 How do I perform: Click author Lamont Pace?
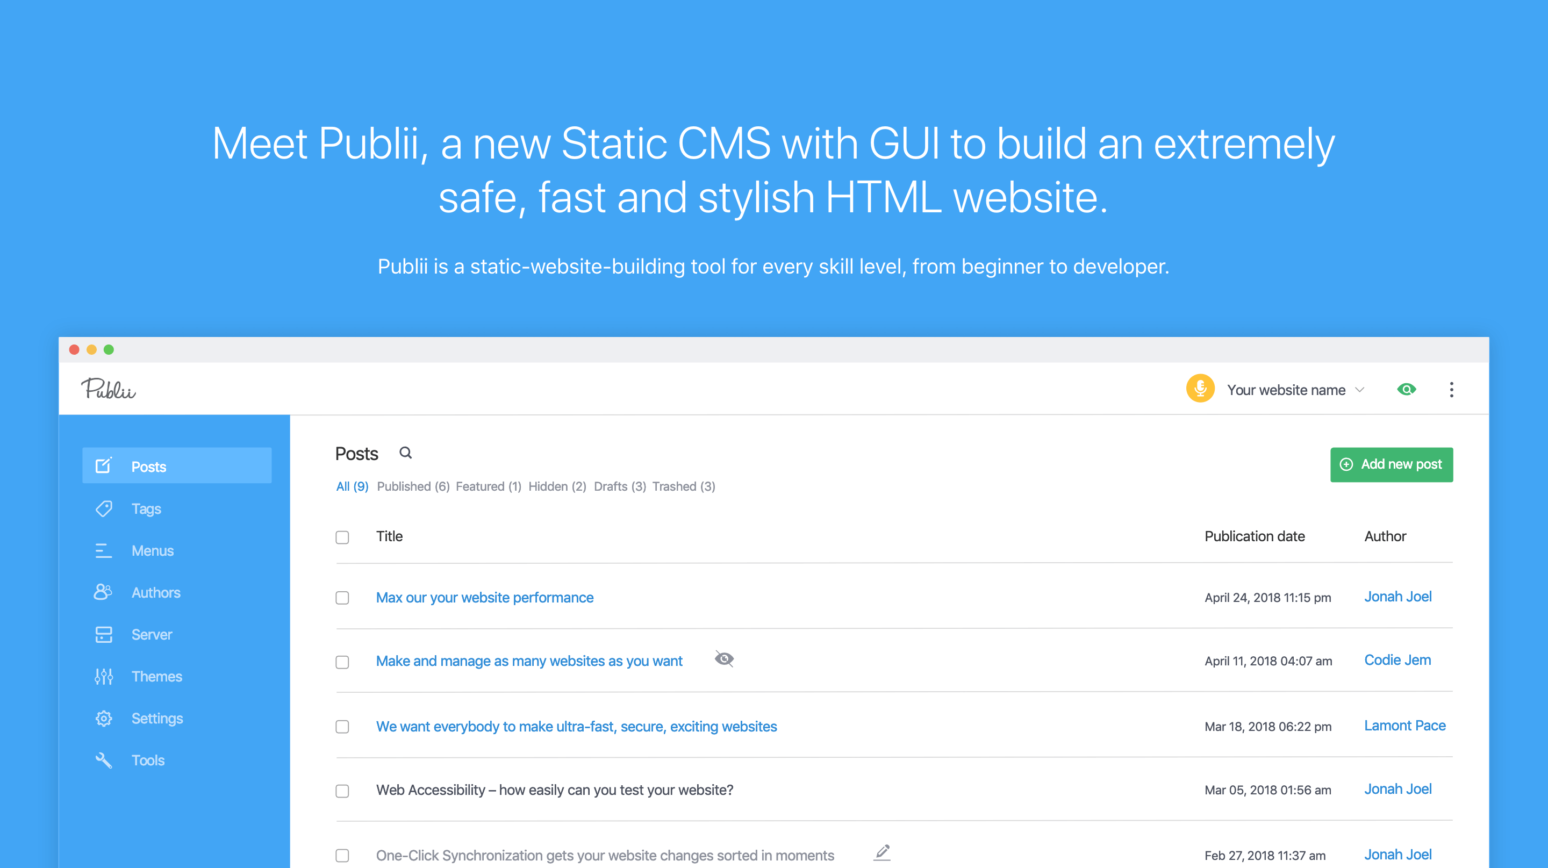pos(1404,725)
